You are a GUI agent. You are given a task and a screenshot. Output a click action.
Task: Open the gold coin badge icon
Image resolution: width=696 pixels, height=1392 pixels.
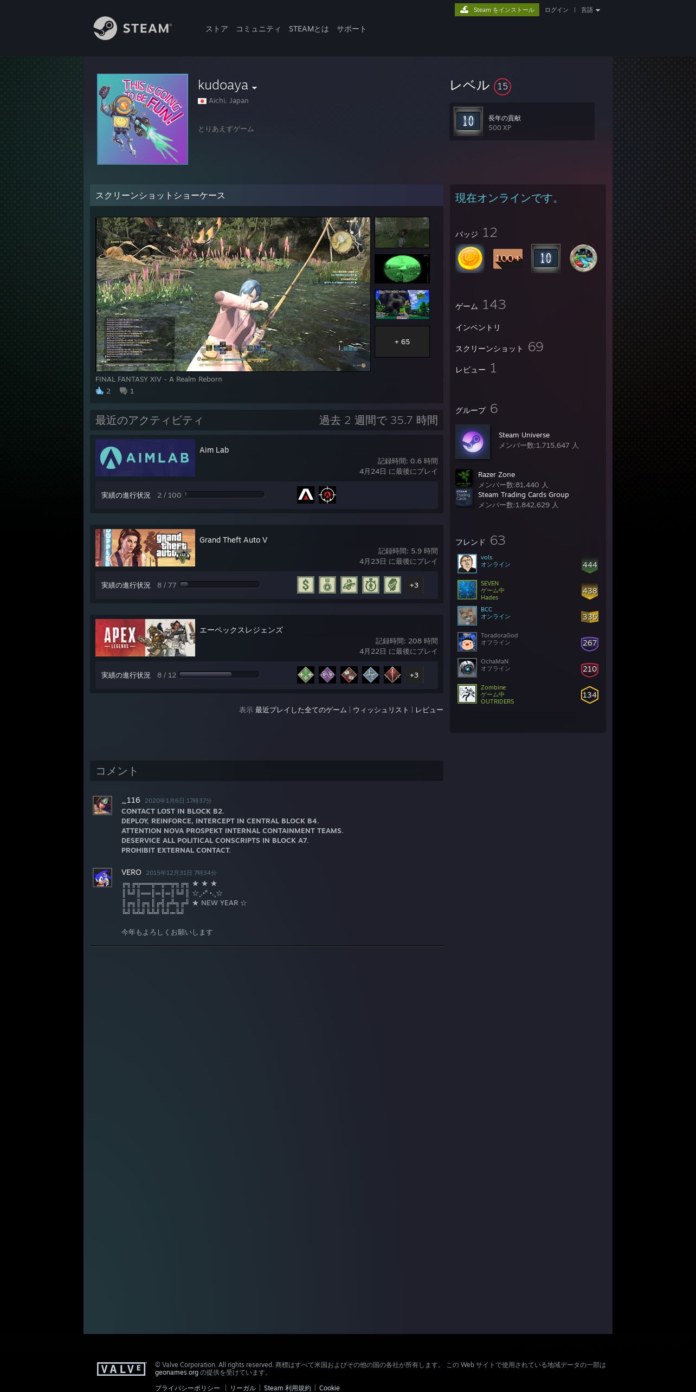pos(470,258)
